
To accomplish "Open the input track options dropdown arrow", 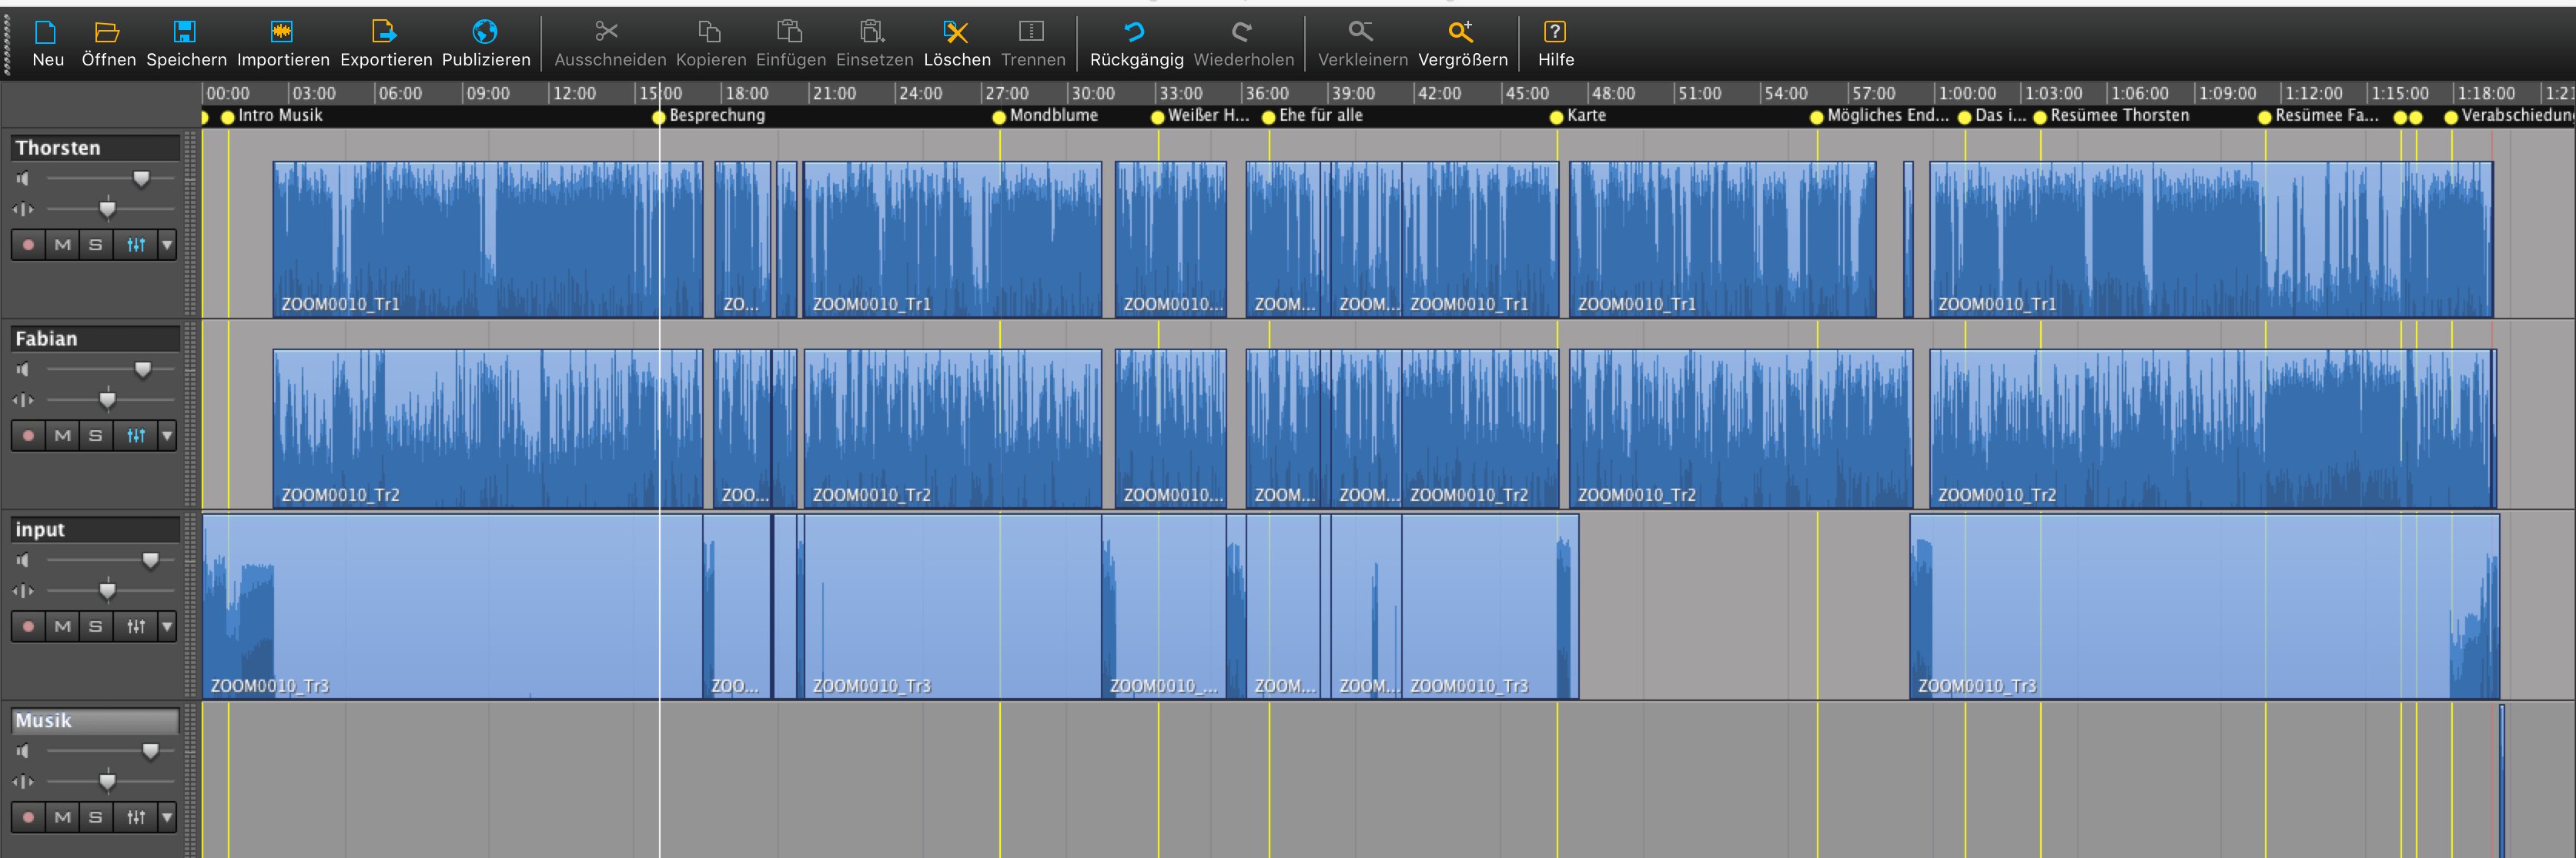I will click(x=167, y=627).
